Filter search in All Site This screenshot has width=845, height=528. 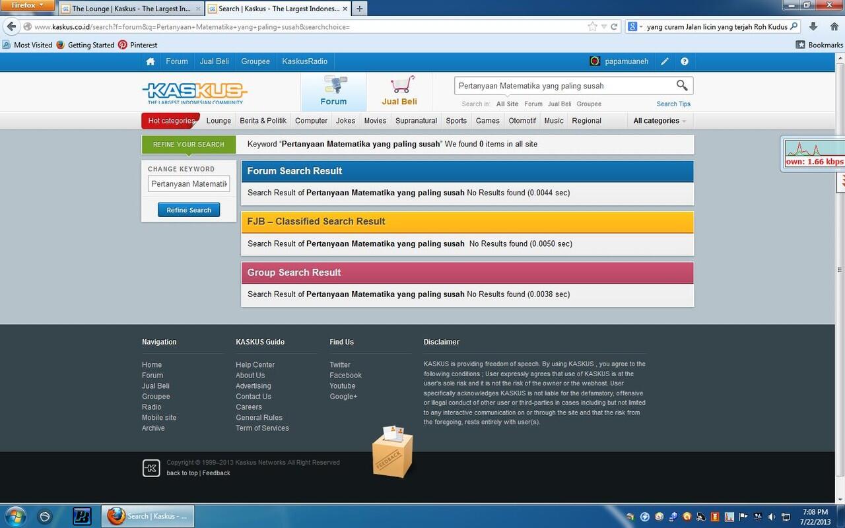[508, 104]
